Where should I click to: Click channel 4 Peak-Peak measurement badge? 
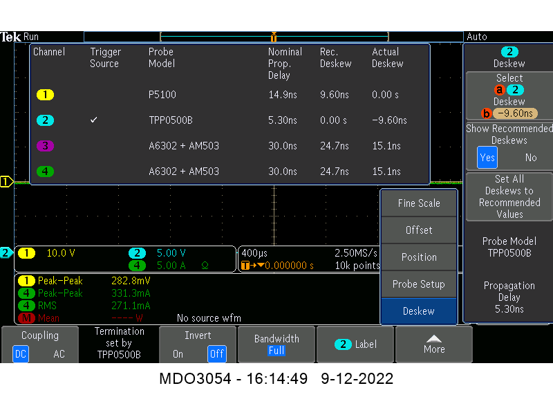tap(26, 293)
